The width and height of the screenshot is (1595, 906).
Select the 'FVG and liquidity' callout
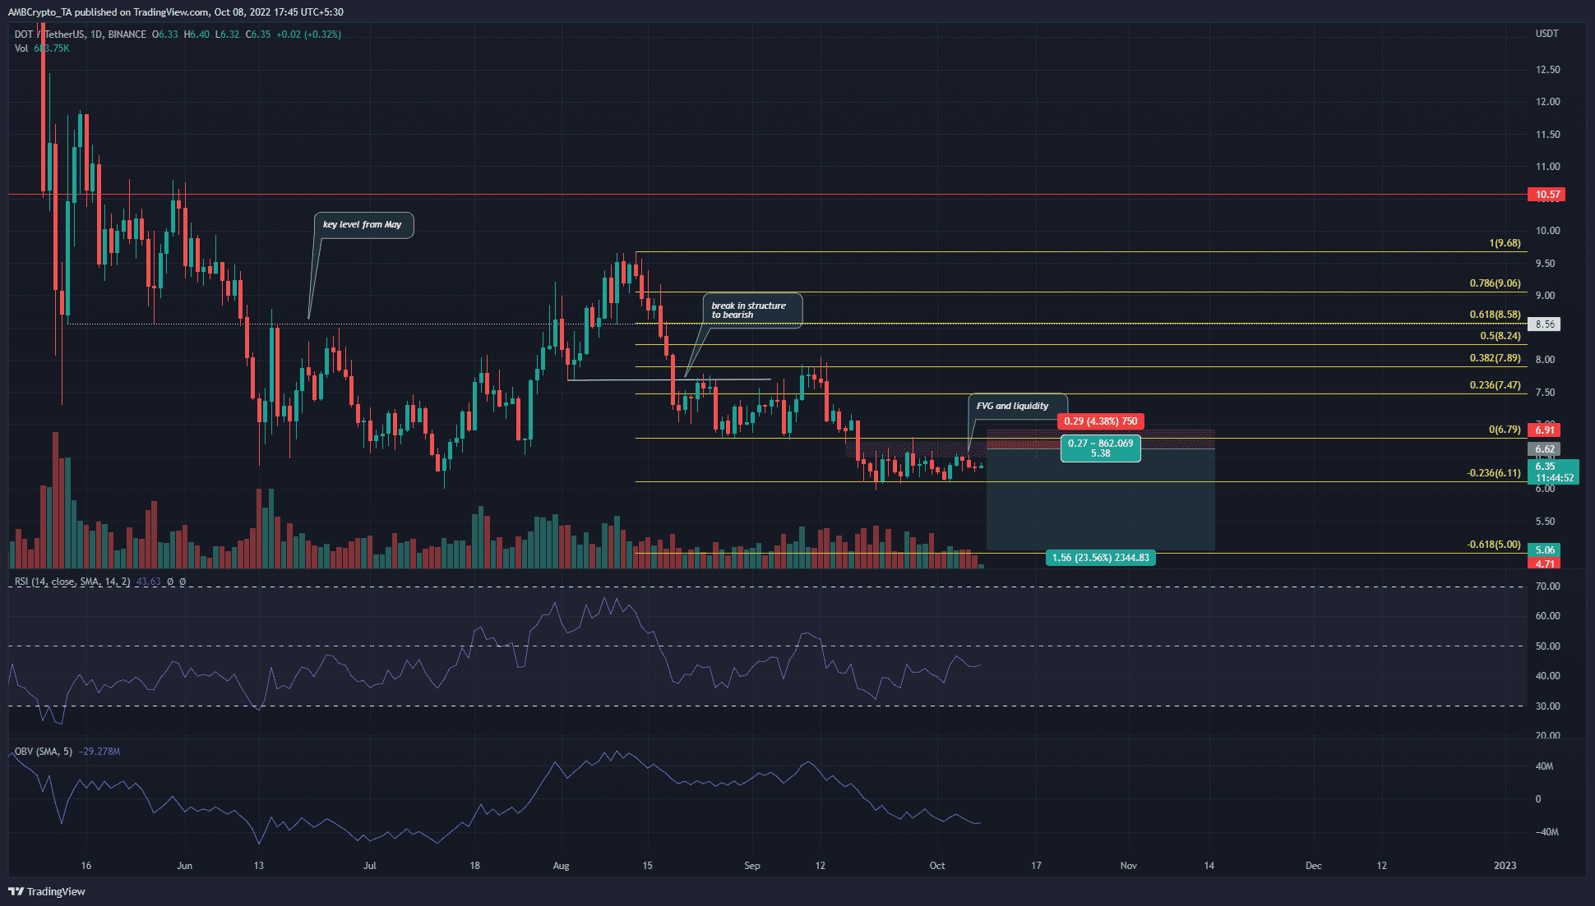[1016, 406]
